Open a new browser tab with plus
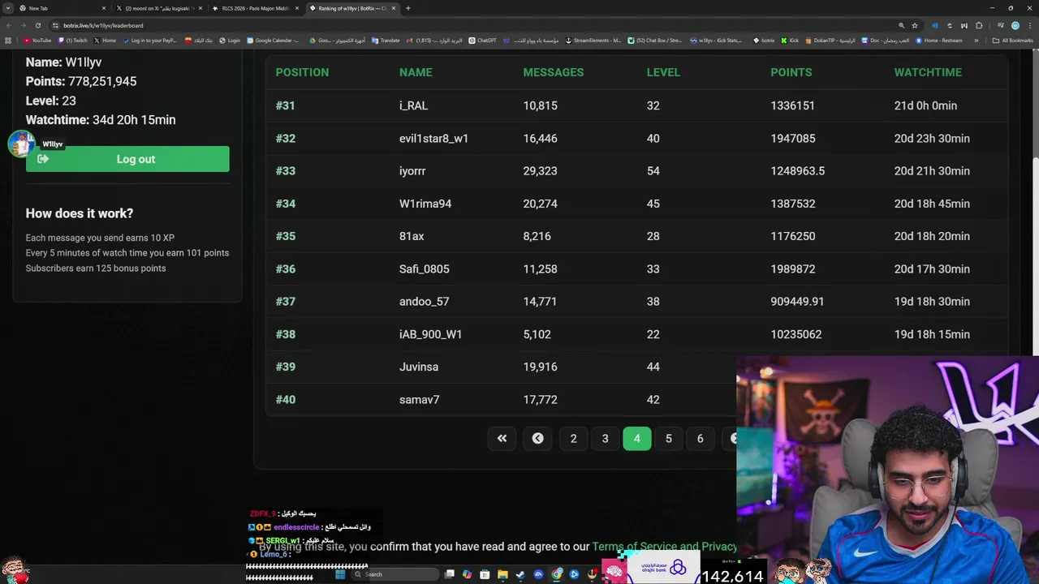The image size is (1039, 584). pos(407,8)
